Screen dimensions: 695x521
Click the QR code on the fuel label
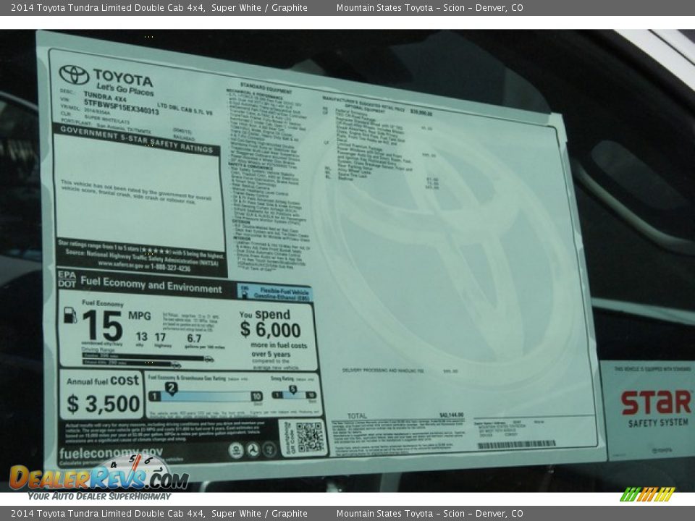309,437
